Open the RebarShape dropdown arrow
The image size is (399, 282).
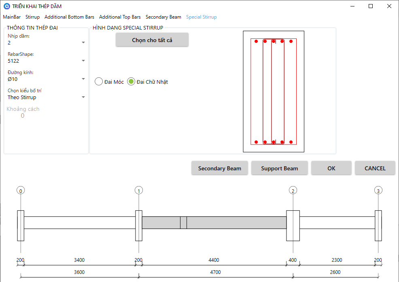(83, 61)
